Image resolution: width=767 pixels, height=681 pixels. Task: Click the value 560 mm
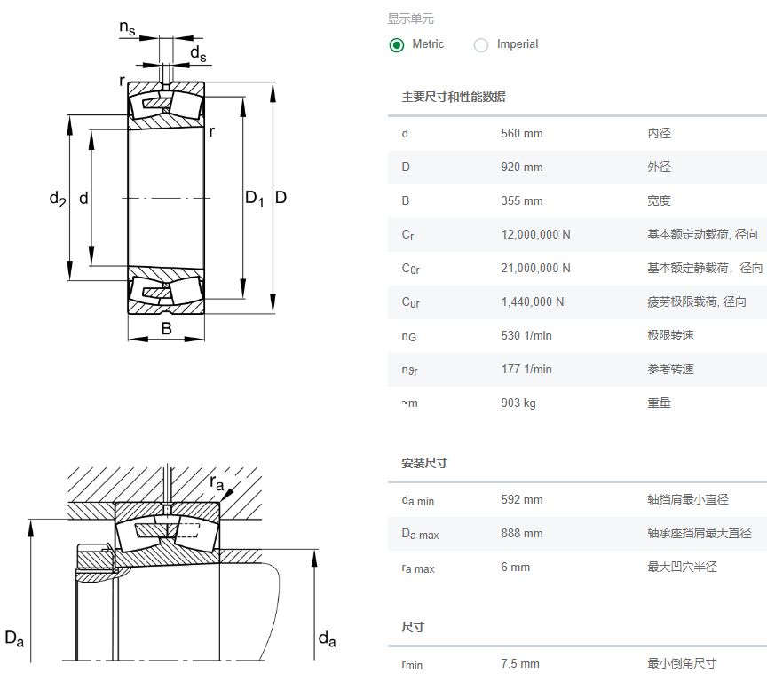(521, 133)
